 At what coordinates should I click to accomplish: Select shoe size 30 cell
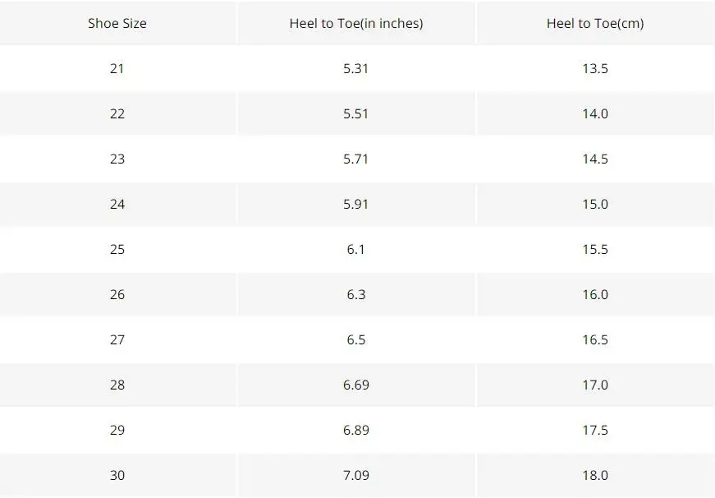point(117,475)
